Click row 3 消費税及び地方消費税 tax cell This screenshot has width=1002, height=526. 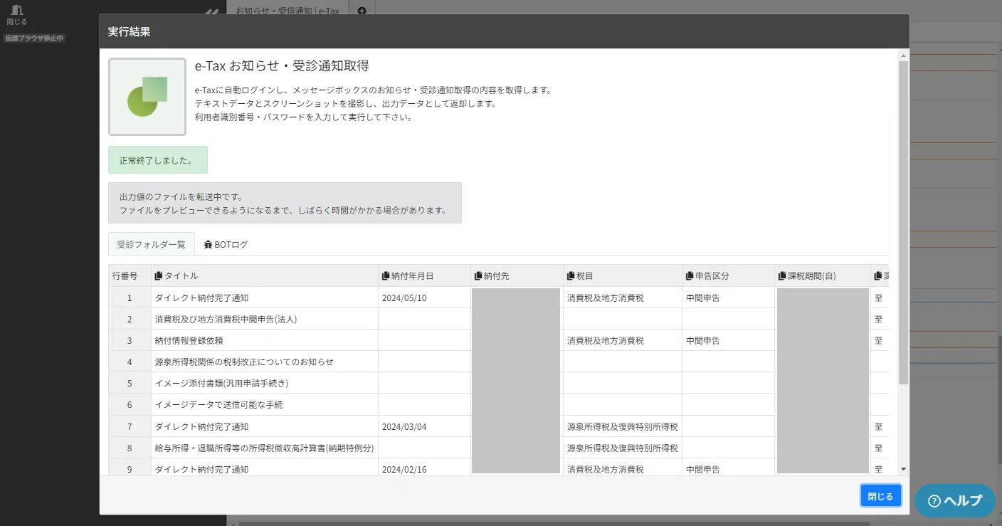click(x=623, y=340)
